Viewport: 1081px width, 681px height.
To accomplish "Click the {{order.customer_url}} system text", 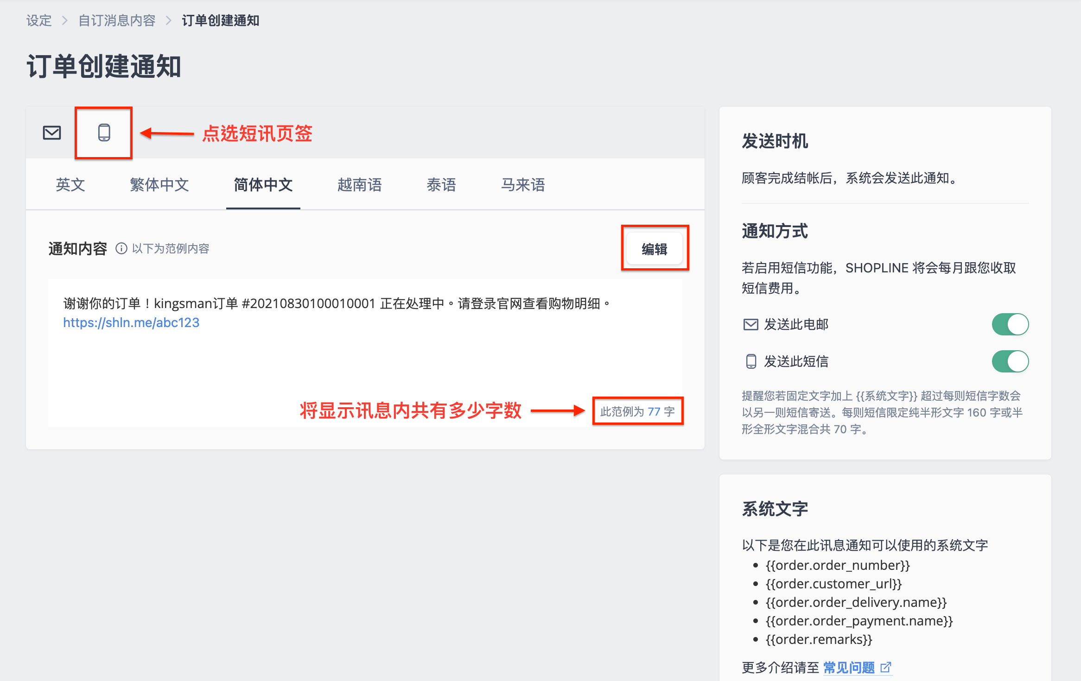I will coord(833,584).
